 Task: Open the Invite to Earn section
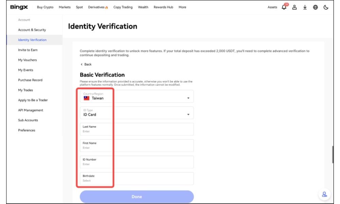28,50
